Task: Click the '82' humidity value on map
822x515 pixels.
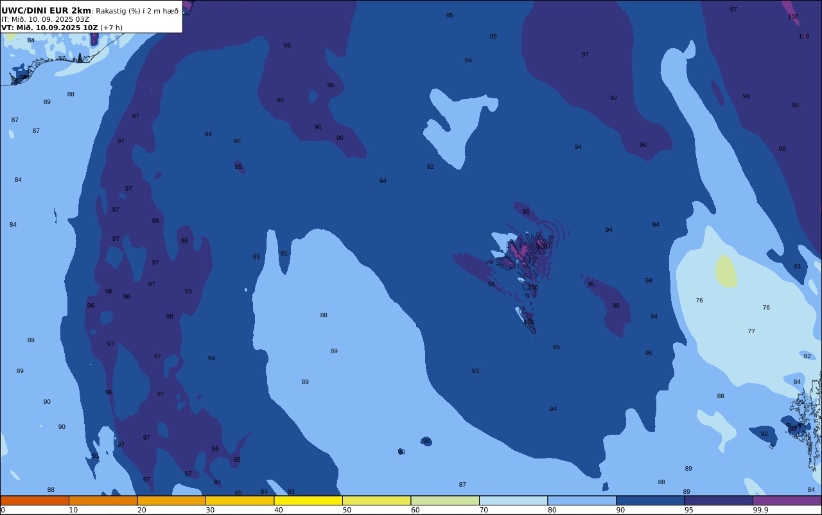Action: pyautogui.click(x=807, y=356)
